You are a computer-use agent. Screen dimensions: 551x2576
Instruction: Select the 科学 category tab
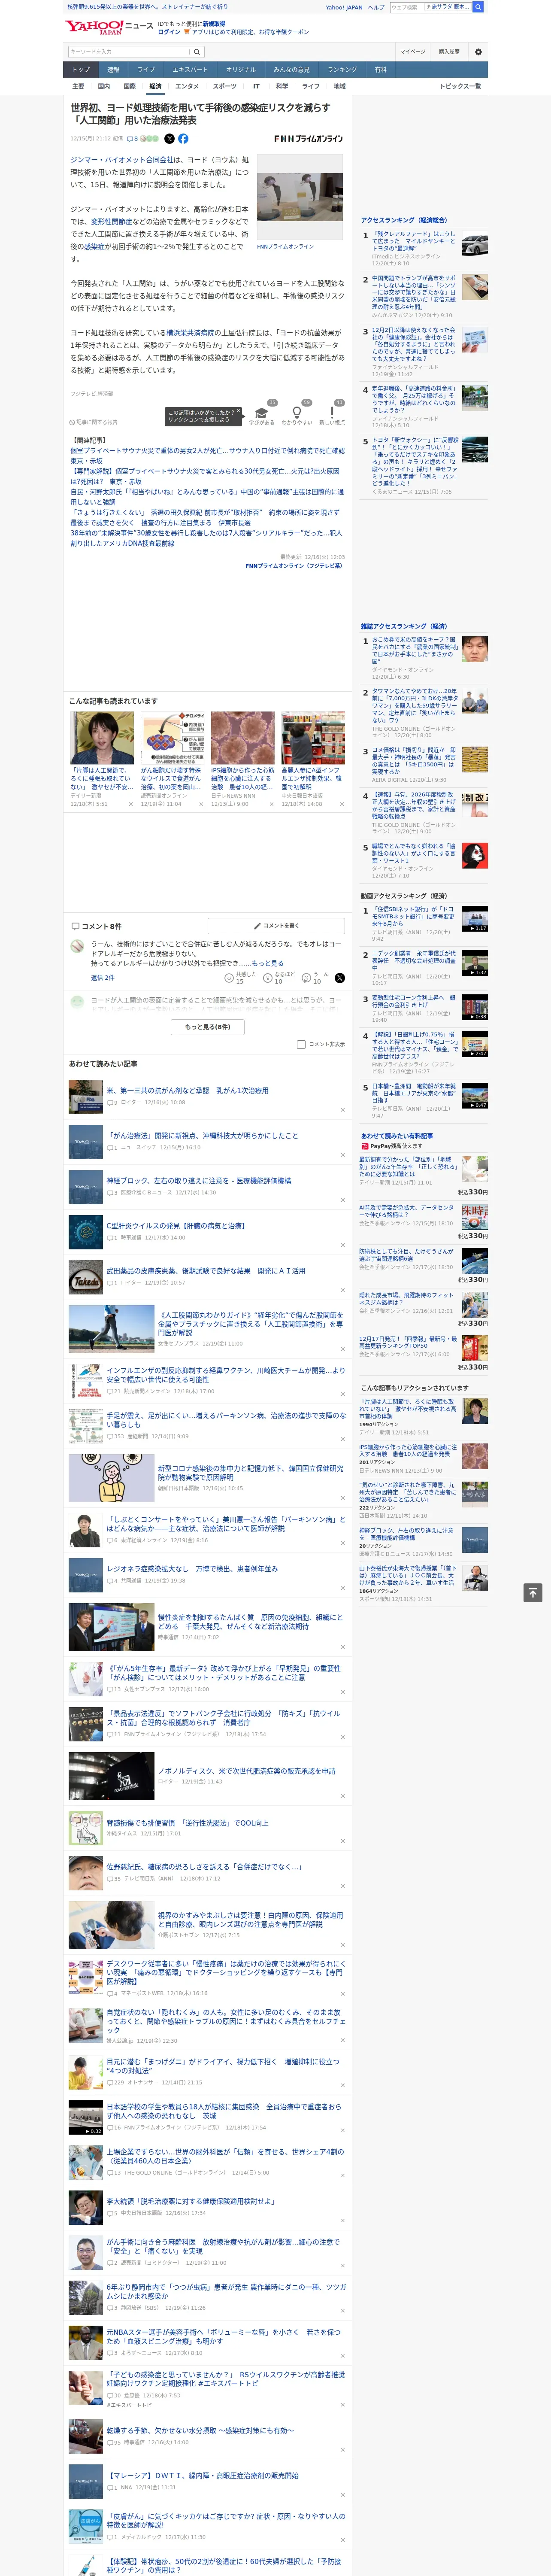pyautogui.click(x=282, y=86)
